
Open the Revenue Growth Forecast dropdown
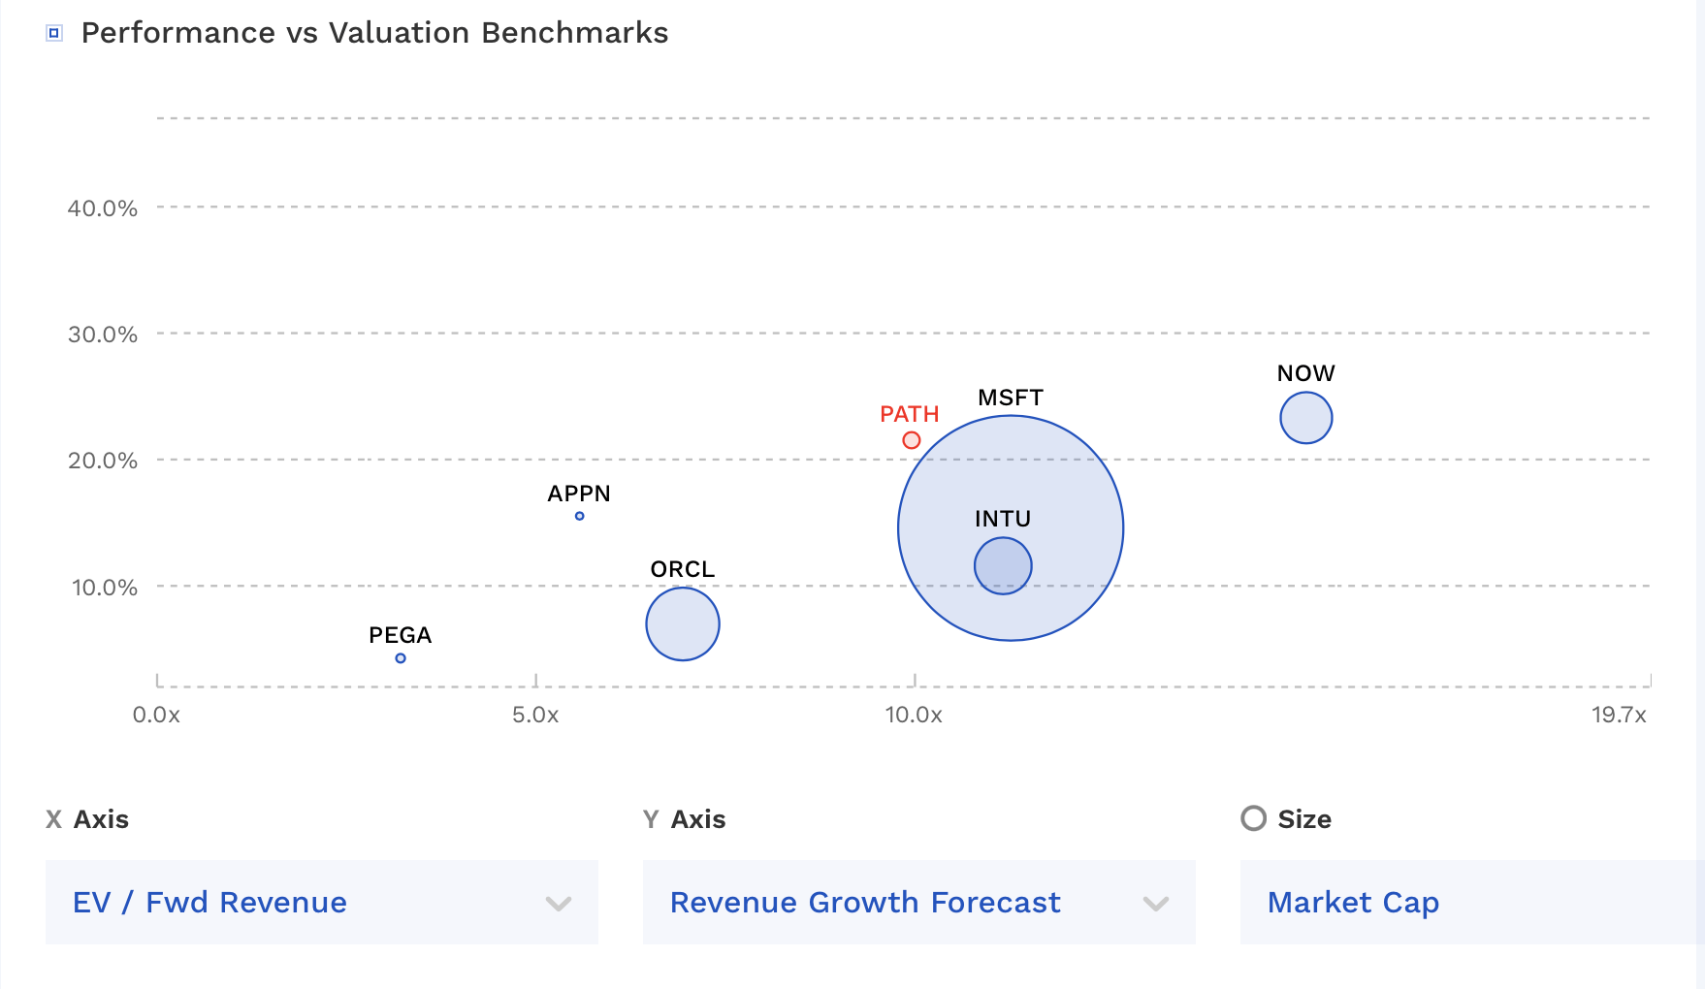point(918,902)
